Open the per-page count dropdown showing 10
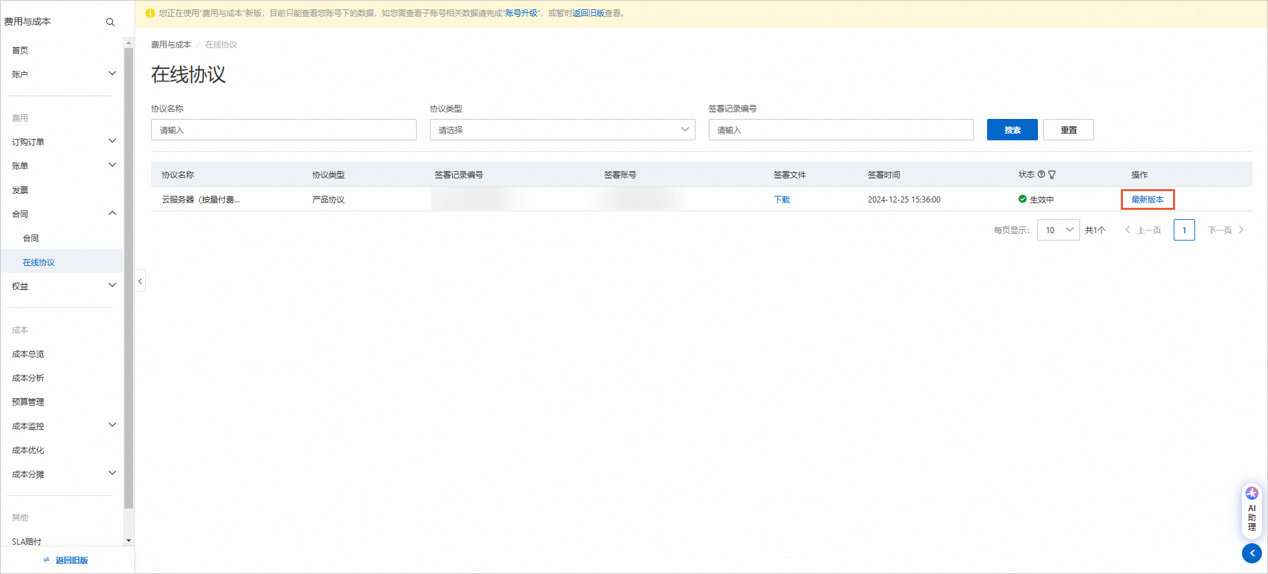Screen dimensions: 1268x574 1058,230
